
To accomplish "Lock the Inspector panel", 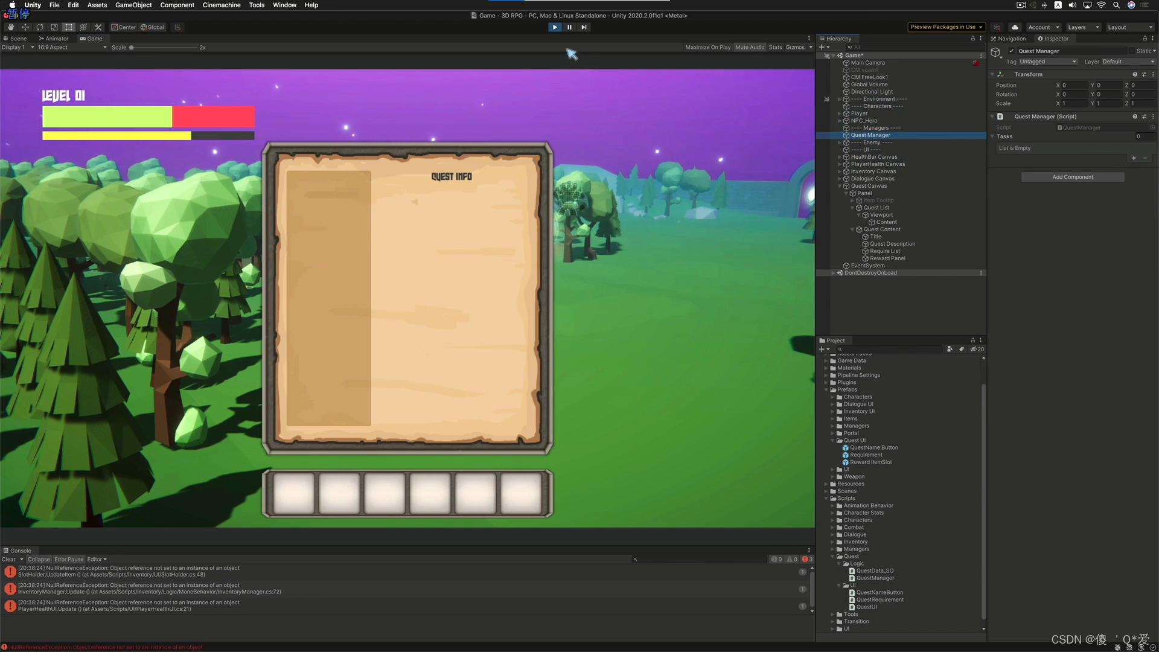I will tap(1145, 39).
